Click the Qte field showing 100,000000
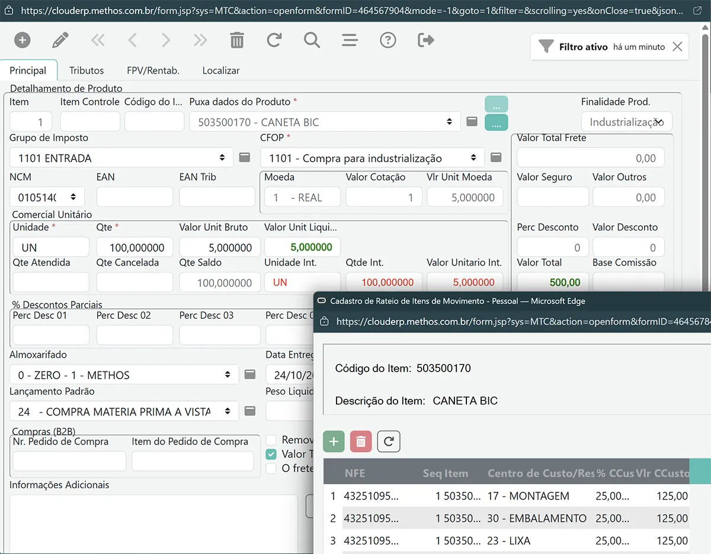 [x=134, y=247]
